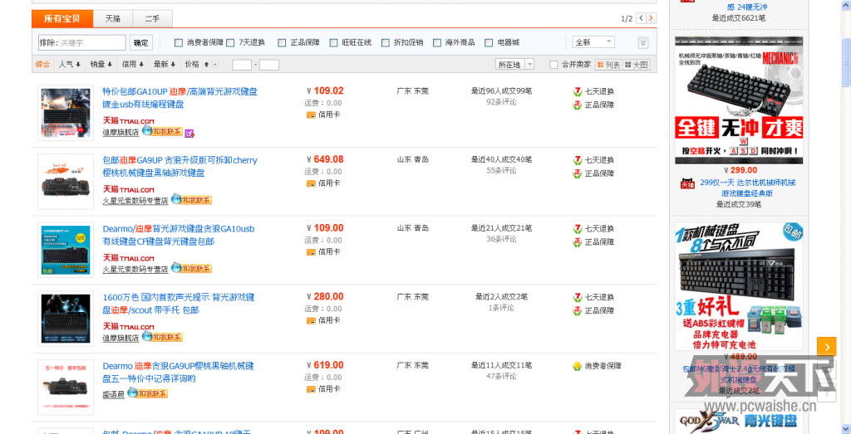Click the credit card icon for ¥649.08 item
The image size is (851, 434).
(311, 183)
